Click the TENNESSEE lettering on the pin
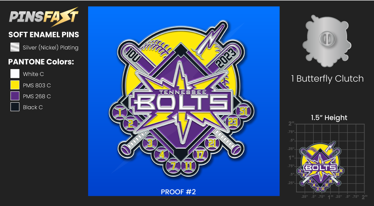Screen dimensions: 374x206 [x=183, y=93]
